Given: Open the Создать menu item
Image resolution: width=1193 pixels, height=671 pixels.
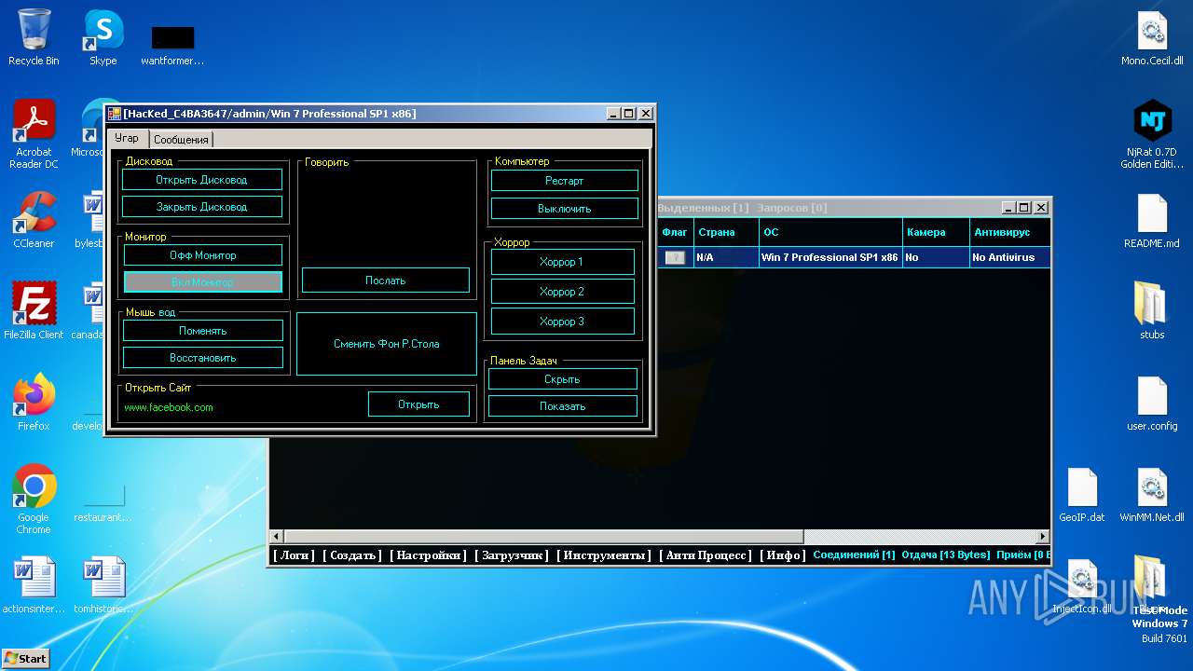Looking at the screenshot, I should click(352, 555).
